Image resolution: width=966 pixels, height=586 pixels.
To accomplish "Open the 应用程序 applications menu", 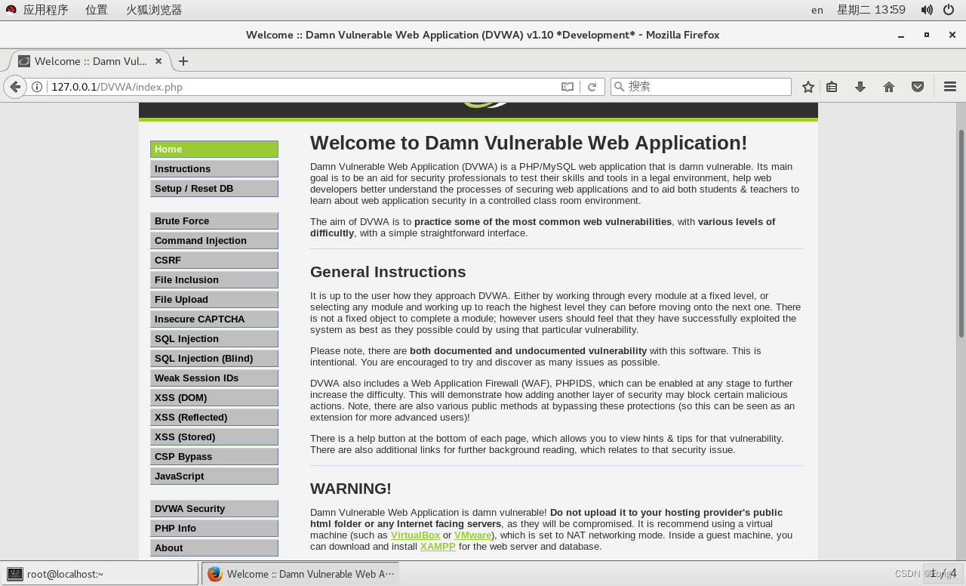I will coord(45,10).
